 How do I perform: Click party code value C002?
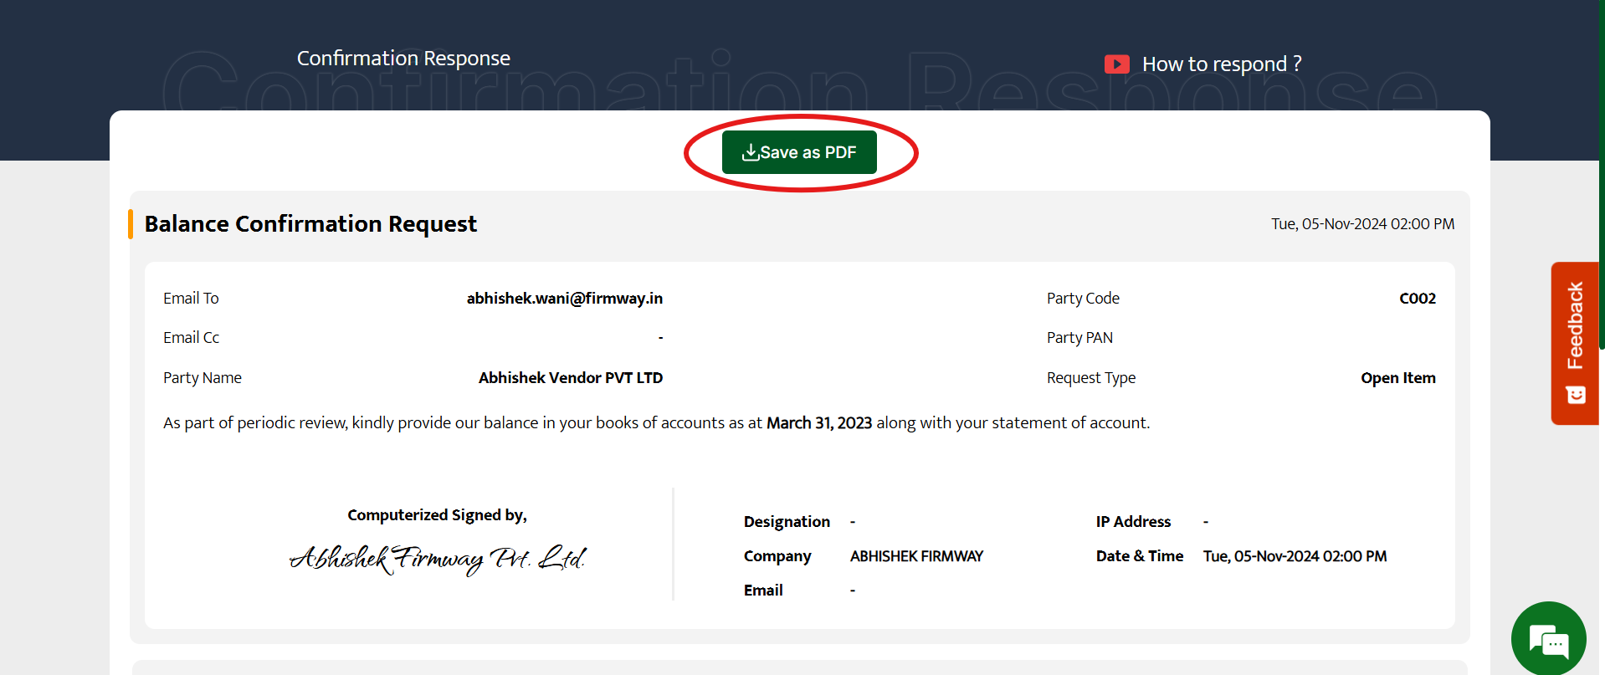pyautogui.click(x=1417, y=299)
